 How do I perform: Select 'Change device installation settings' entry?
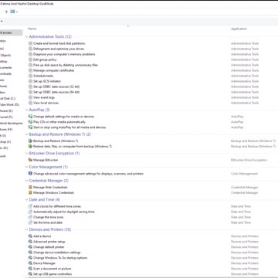(x=57, y=253)
